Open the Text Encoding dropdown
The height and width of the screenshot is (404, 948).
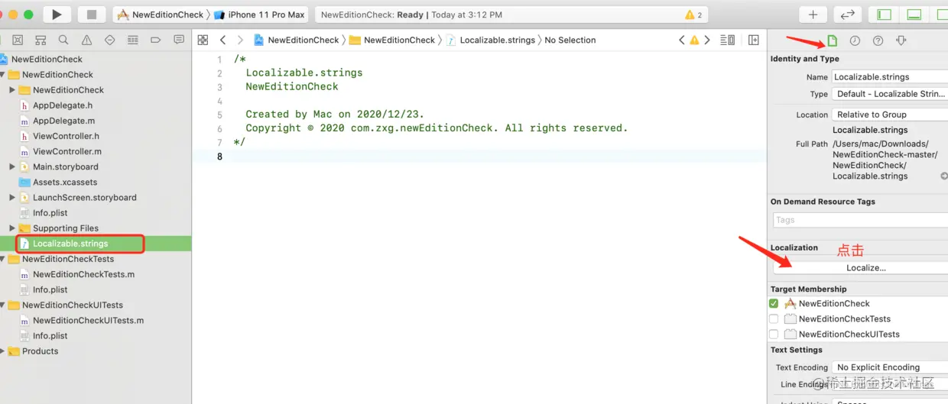(x=890, y=367)
